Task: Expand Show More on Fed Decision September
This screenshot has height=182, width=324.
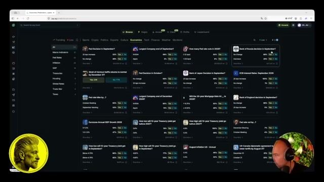Action: 87,64
